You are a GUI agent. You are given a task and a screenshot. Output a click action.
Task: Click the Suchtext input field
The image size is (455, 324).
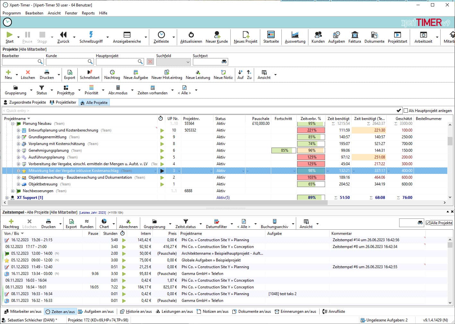(210, 62)
